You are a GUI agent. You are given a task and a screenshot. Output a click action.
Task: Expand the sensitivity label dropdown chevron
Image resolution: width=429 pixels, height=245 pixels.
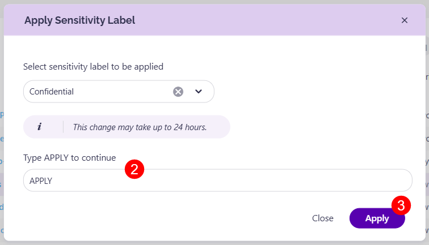pyautogui.click(x=199, y=91)
